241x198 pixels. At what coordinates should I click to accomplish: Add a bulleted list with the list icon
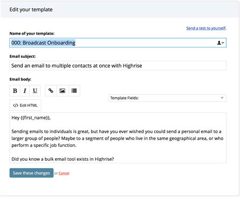tap(74, 91)
